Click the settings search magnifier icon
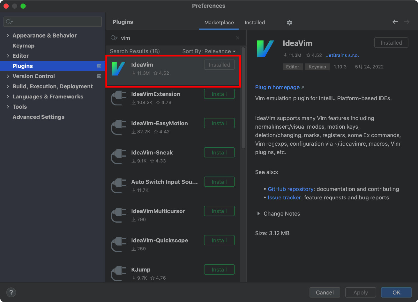Screen dimensions: 418x302 tap(9, 22)
